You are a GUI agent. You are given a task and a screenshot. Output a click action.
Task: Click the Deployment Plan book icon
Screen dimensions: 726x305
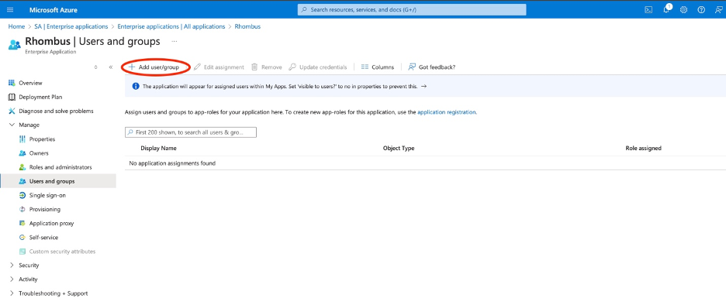pyautogui.click(x=12, y=97)
